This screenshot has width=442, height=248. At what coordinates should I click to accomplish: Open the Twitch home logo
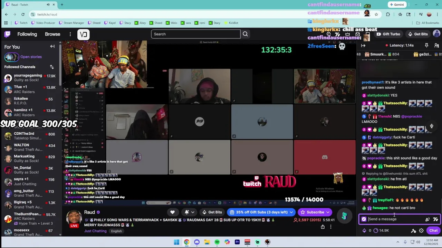point(7,34)
